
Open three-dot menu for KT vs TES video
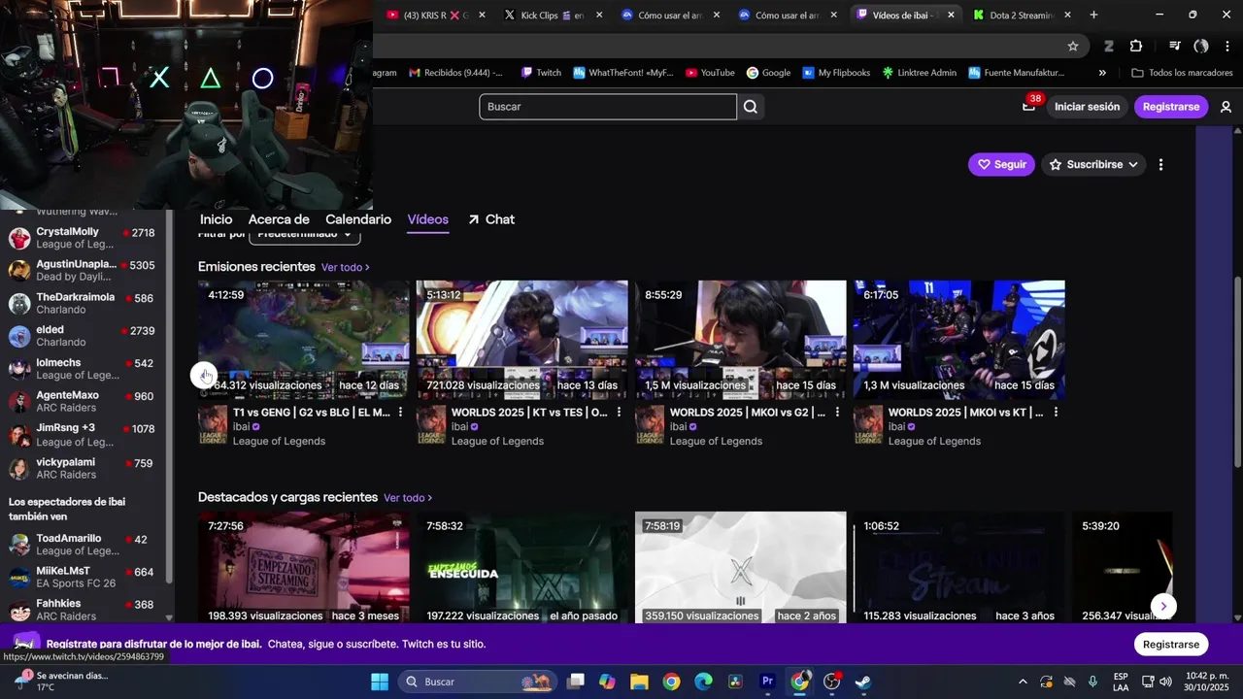coord(619,413)
